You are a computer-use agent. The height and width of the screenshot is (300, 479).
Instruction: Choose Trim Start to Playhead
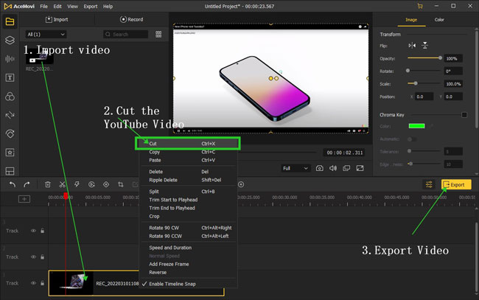[x=188, y=200]
